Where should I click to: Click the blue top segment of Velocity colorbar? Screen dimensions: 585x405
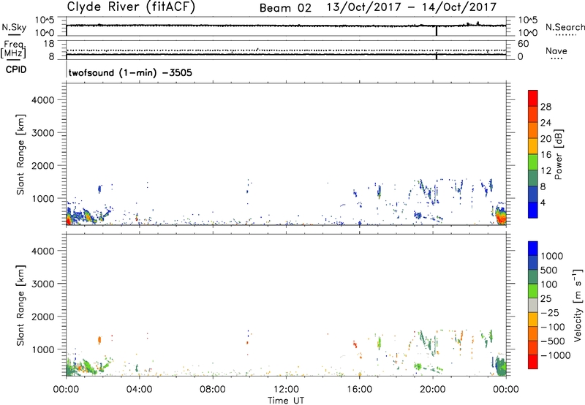tap(533, 249)
